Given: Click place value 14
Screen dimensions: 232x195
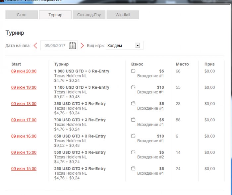Looking at the screenshot, I should pos(178,152).
